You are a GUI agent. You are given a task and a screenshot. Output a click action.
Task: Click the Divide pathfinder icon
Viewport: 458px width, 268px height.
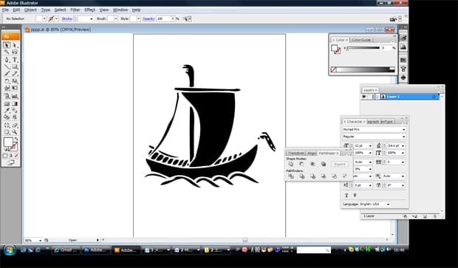(x=291, y=176)
